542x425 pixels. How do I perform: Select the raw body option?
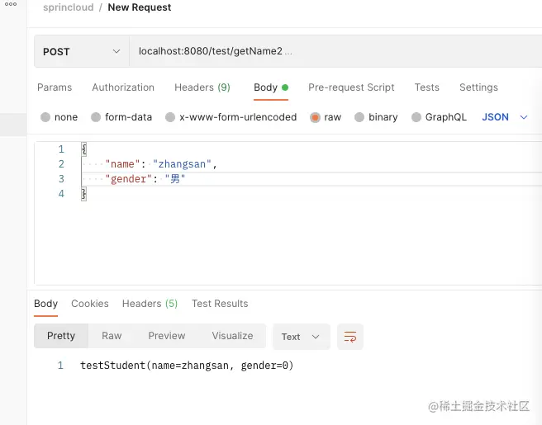point(326,117)
